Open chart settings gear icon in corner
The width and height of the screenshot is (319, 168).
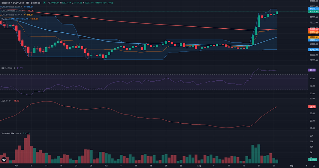coord(314,166)
